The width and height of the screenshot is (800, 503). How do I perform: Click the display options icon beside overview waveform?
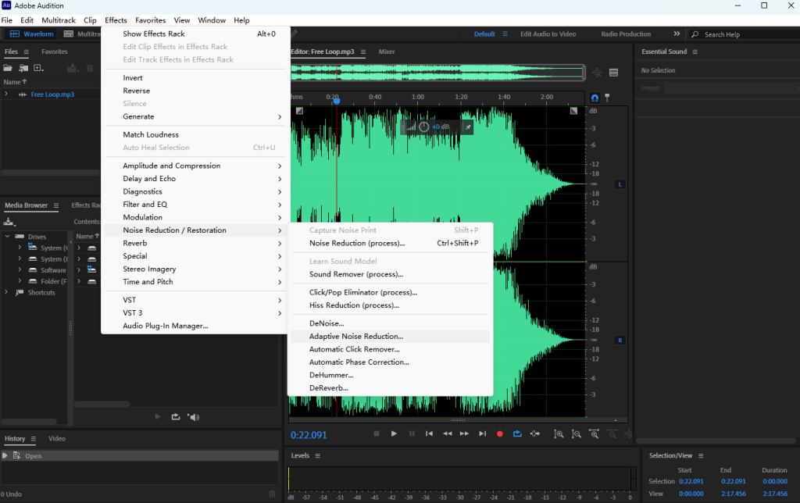point(614,73)
